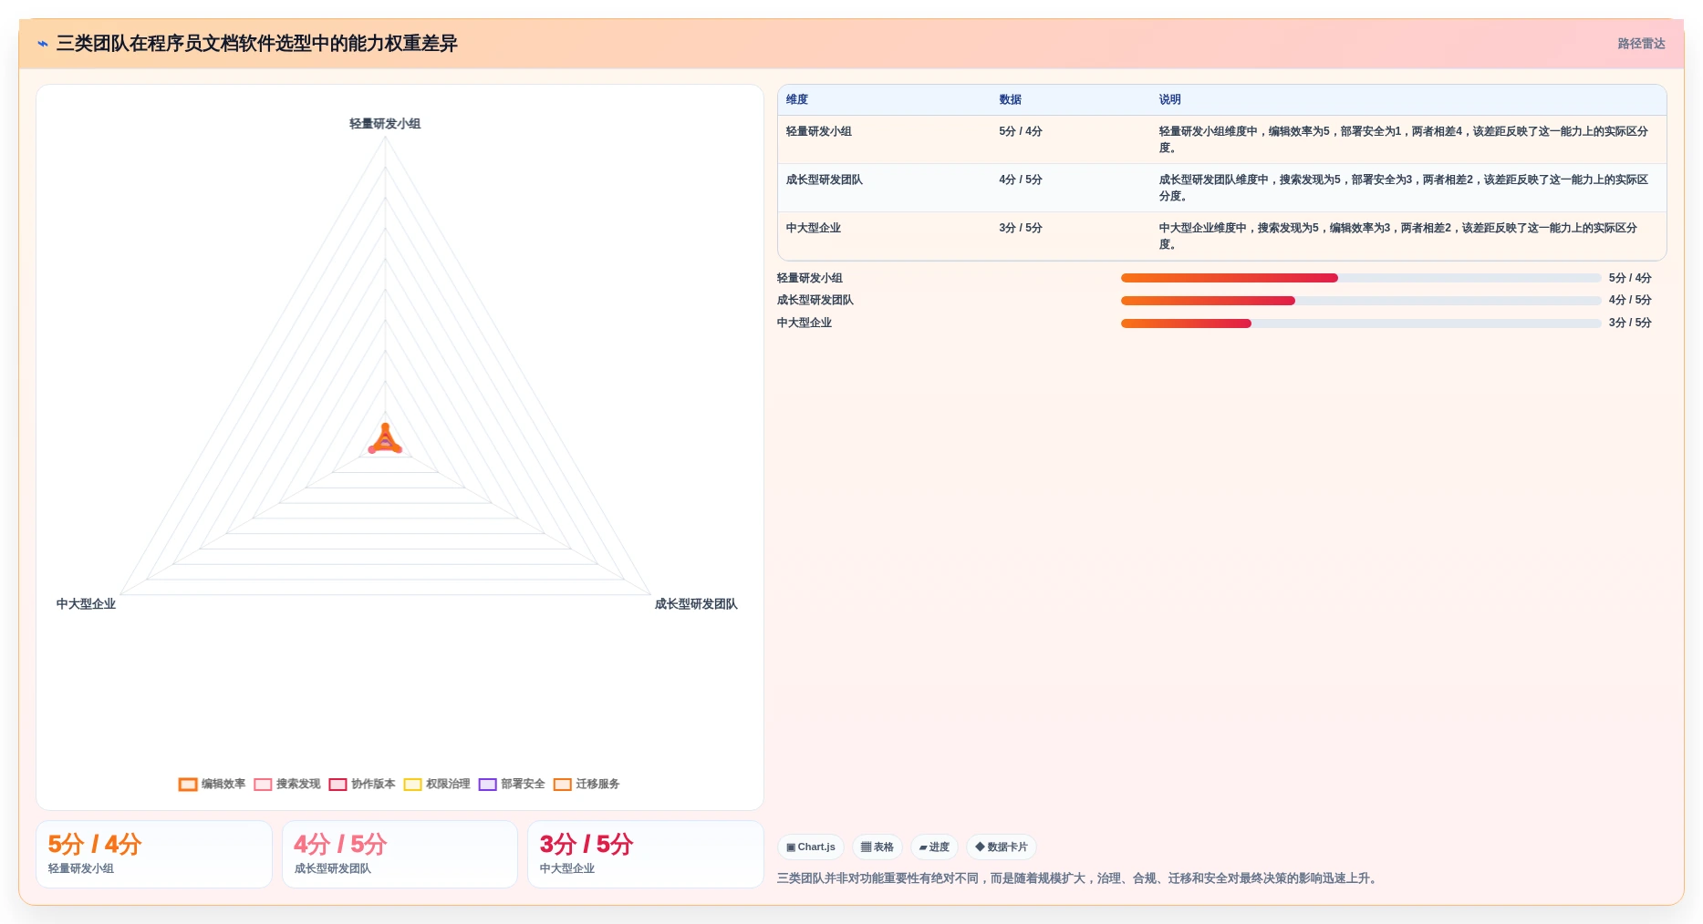Click the 路径雷达 label in header
The width and height of the screenshot is (1703, 924).
[x=1641, y=44]
